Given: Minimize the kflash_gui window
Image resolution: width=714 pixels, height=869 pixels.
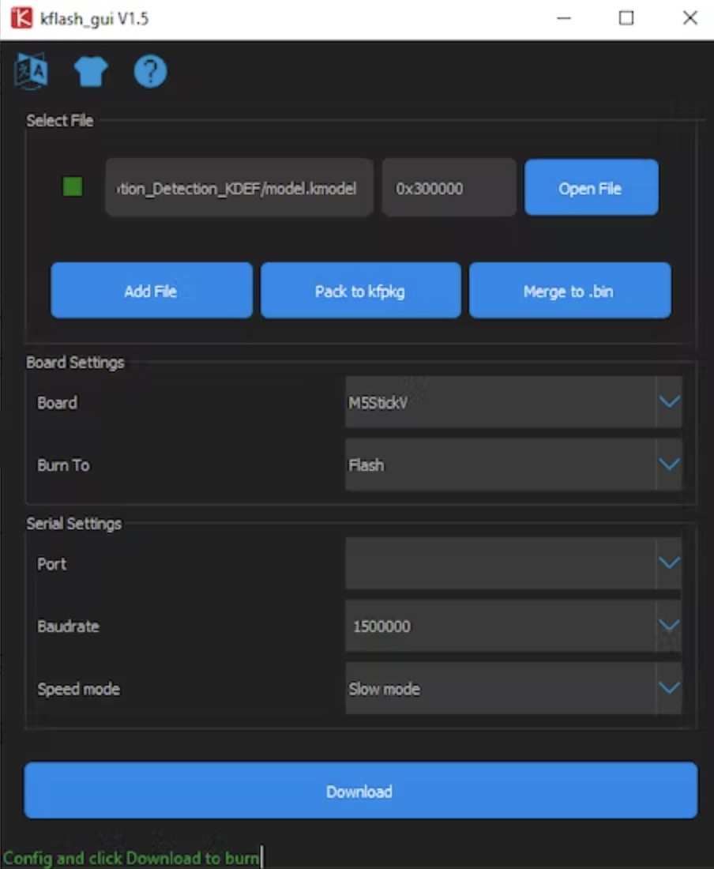Looking at the screenshot, I should pos(563,18).
